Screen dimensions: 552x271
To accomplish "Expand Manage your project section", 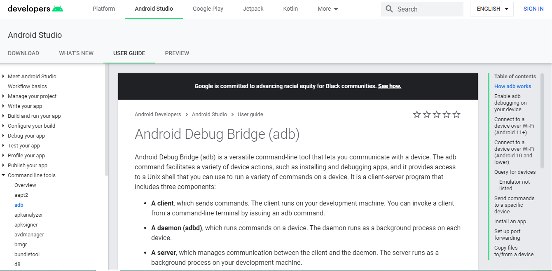I will coord(3,96).
